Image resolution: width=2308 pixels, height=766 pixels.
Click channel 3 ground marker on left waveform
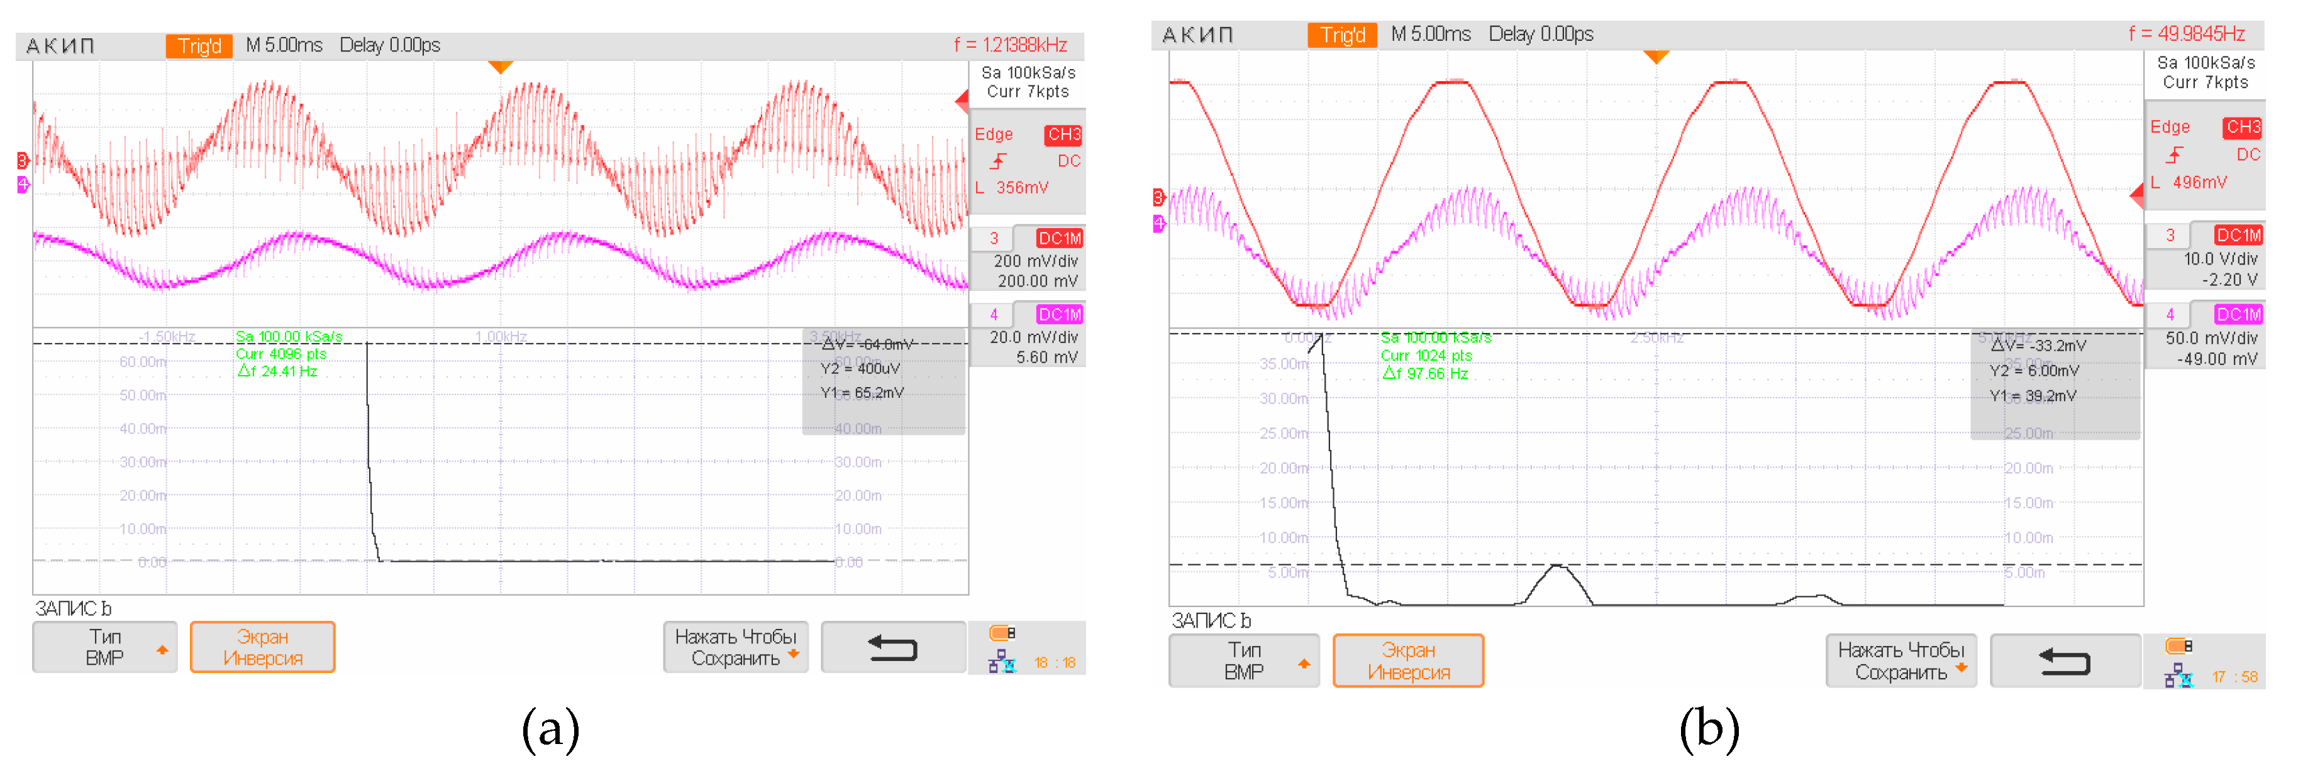pos(23,160)
